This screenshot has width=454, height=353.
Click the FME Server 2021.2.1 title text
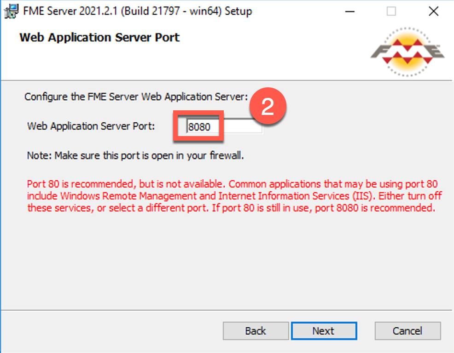coord(138,11)
